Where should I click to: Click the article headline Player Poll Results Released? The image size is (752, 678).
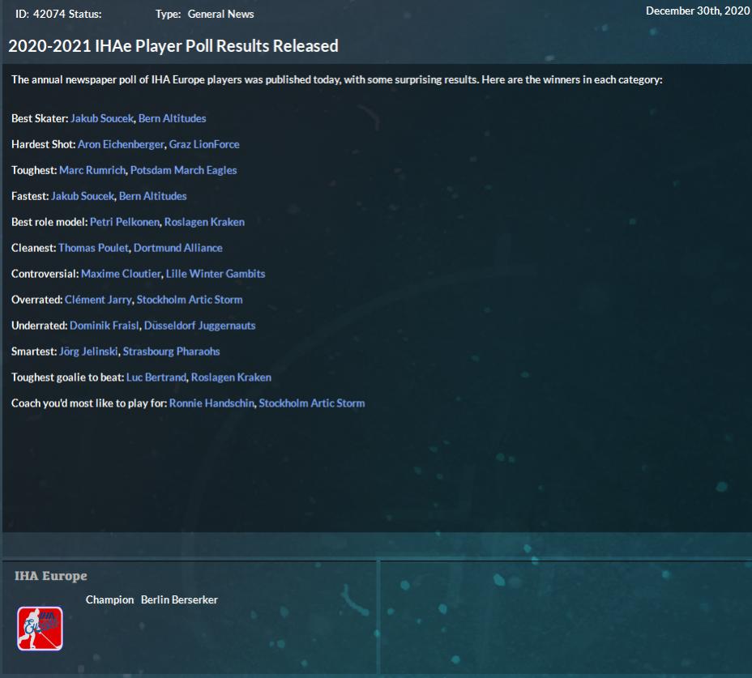(x=173, y=46)
